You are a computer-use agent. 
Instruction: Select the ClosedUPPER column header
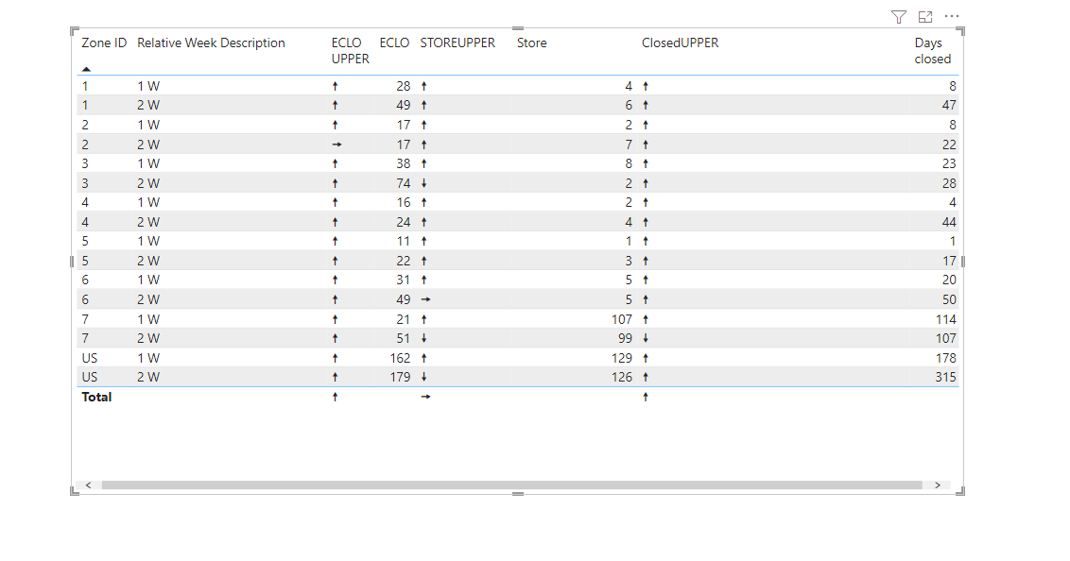(681, 42)
